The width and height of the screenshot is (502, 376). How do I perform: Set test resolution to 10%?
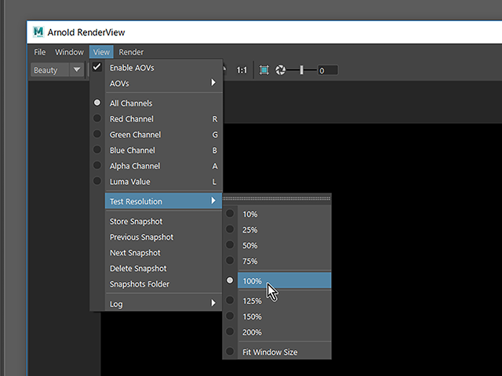click(277, 214)
